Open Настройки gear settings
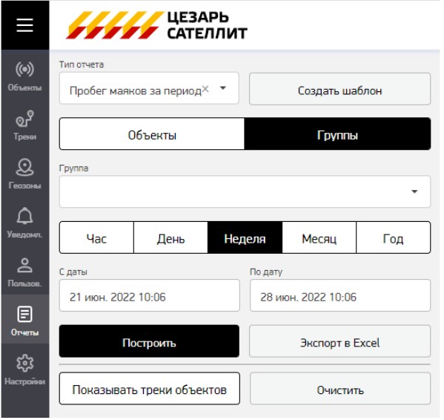Image resolution: width=444 pixels, height=420 pixels. pos(25,370)
